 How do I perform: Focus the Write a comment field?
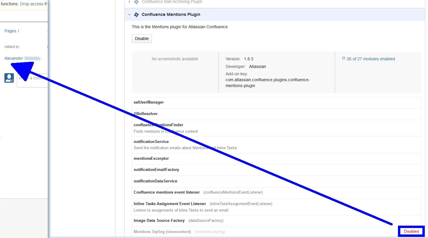32,80
